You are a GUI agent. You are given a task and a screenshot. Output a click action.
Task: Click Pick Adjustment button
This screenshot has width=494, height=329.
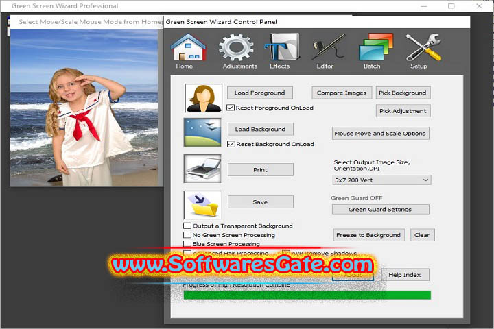tap(403, 111)
